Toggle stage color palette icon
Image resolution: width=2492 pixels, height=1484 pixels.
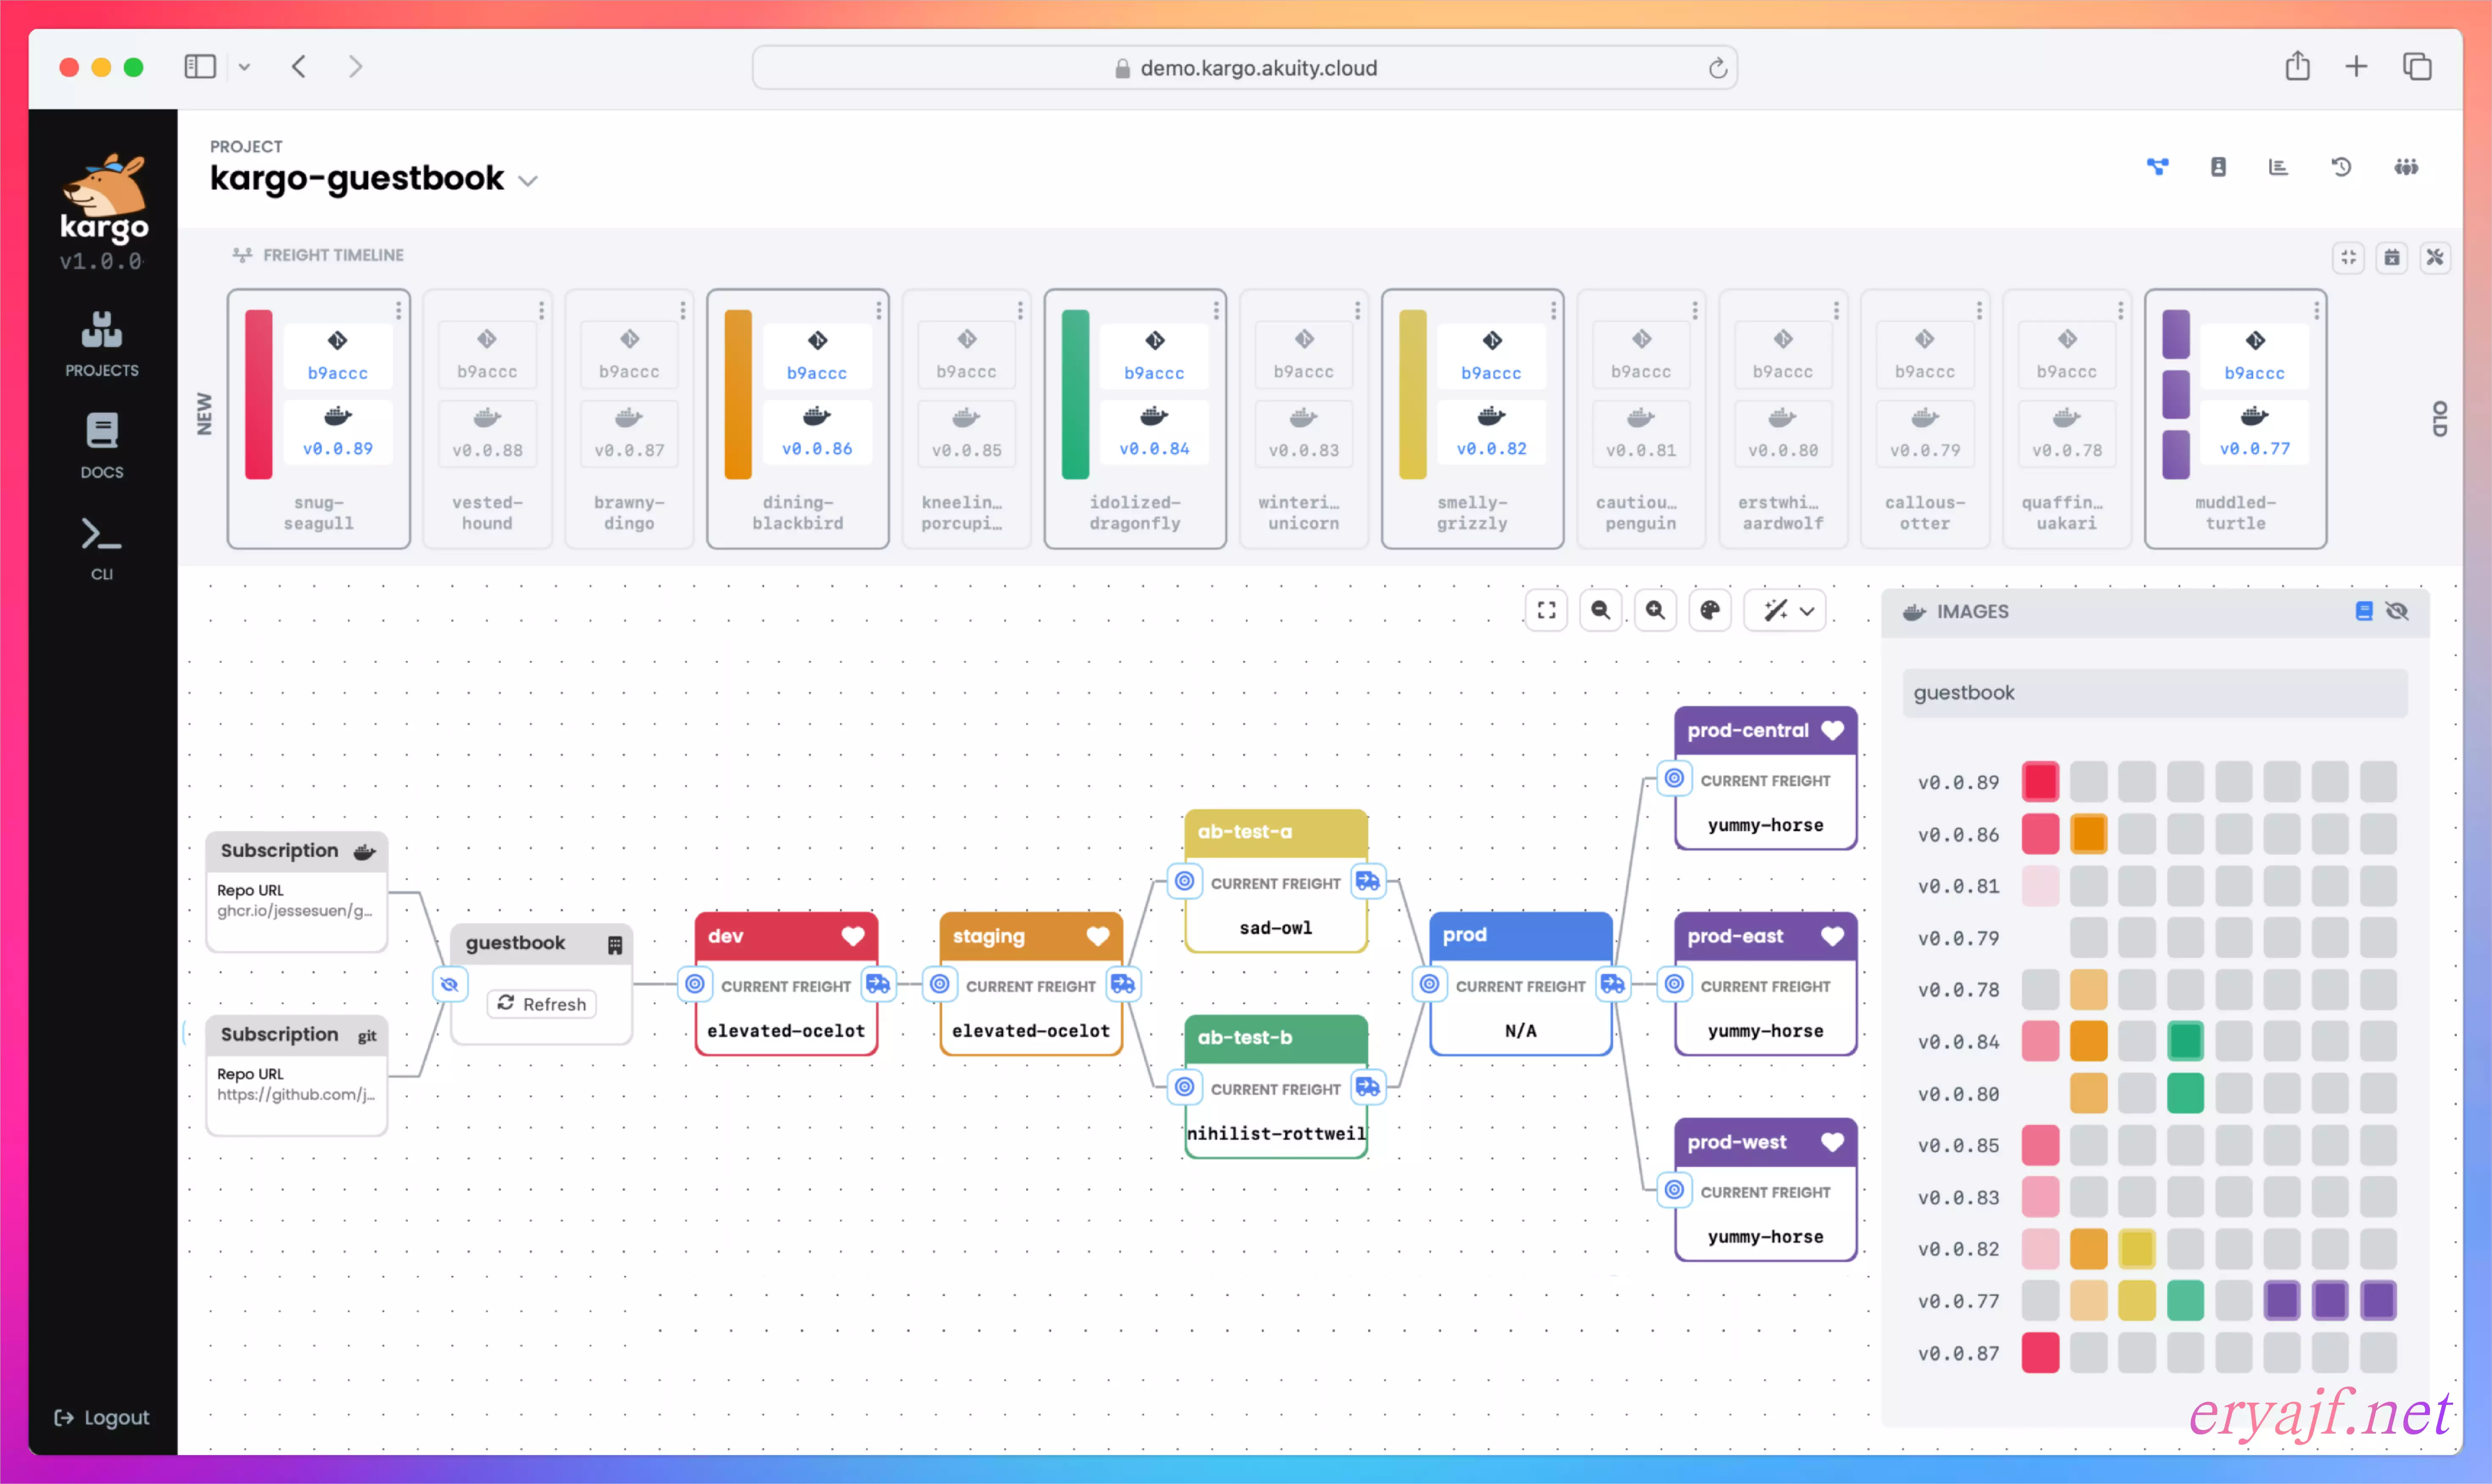click(1710, 610)
